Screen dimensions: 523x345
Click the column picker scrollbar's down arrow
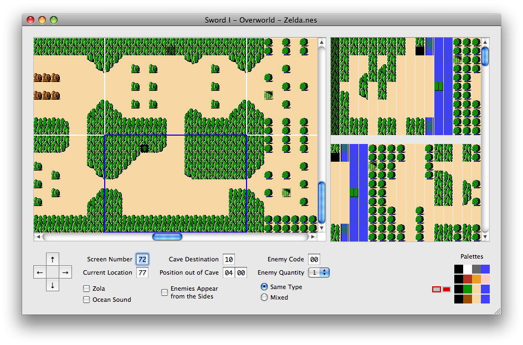pyautogui.click(x=485, y=236)
